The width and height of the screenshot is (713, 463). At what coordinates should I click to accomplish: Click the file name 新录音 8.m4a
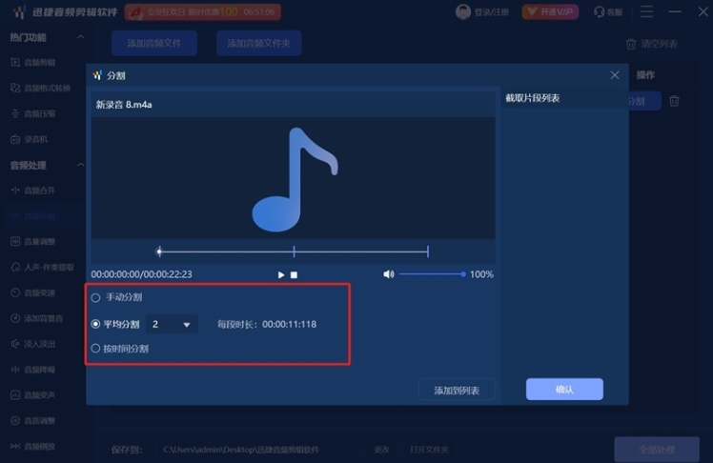[124, 105]
